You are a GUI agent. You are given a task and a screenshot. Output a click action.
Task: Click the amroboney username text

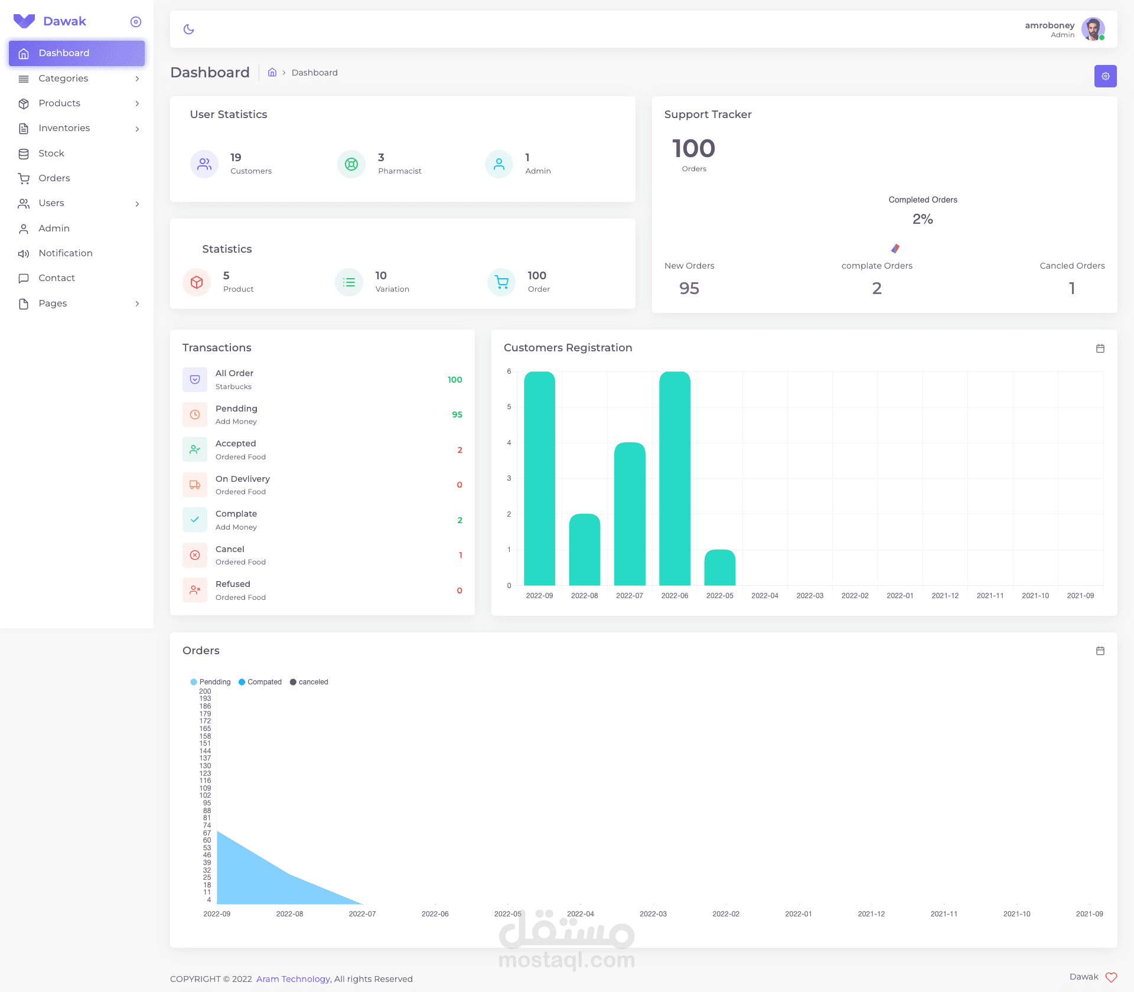point(1050,25)
